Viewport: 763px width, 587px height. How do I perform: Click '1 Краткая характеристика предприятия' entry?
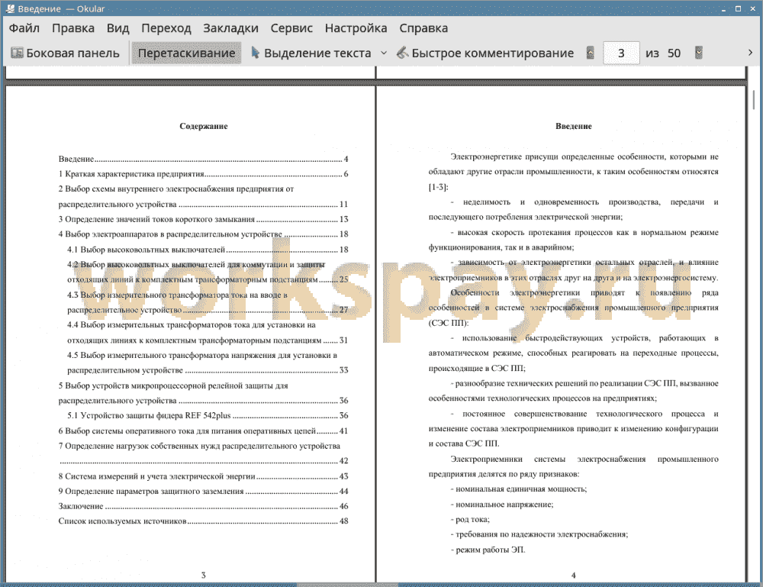click(204, 174)
